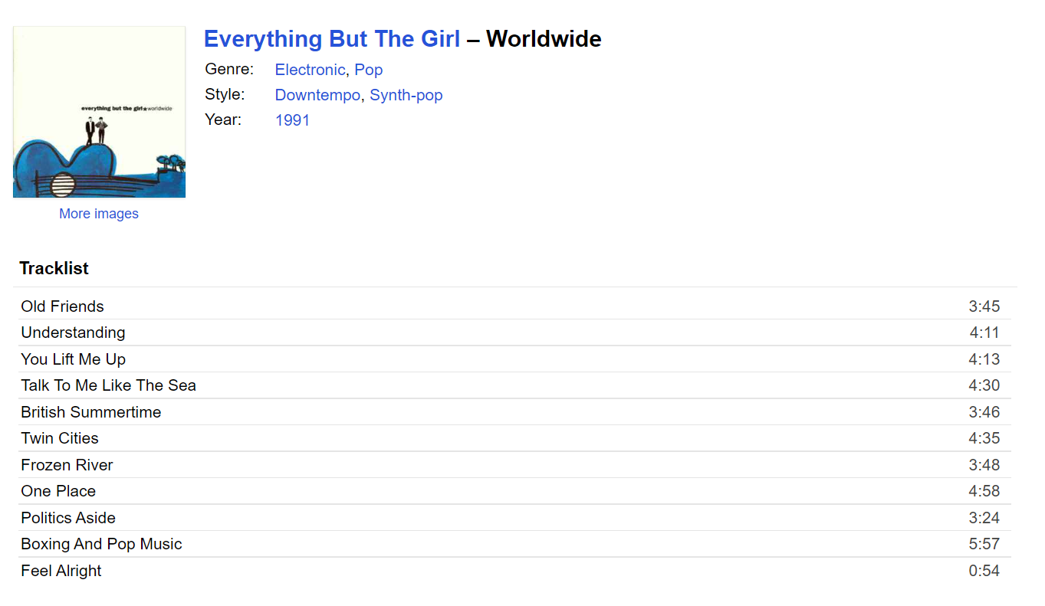The height and width of the screenshot is (606, 1045).
Task: Select the Old Friends track
Action: tap(62, 306)
